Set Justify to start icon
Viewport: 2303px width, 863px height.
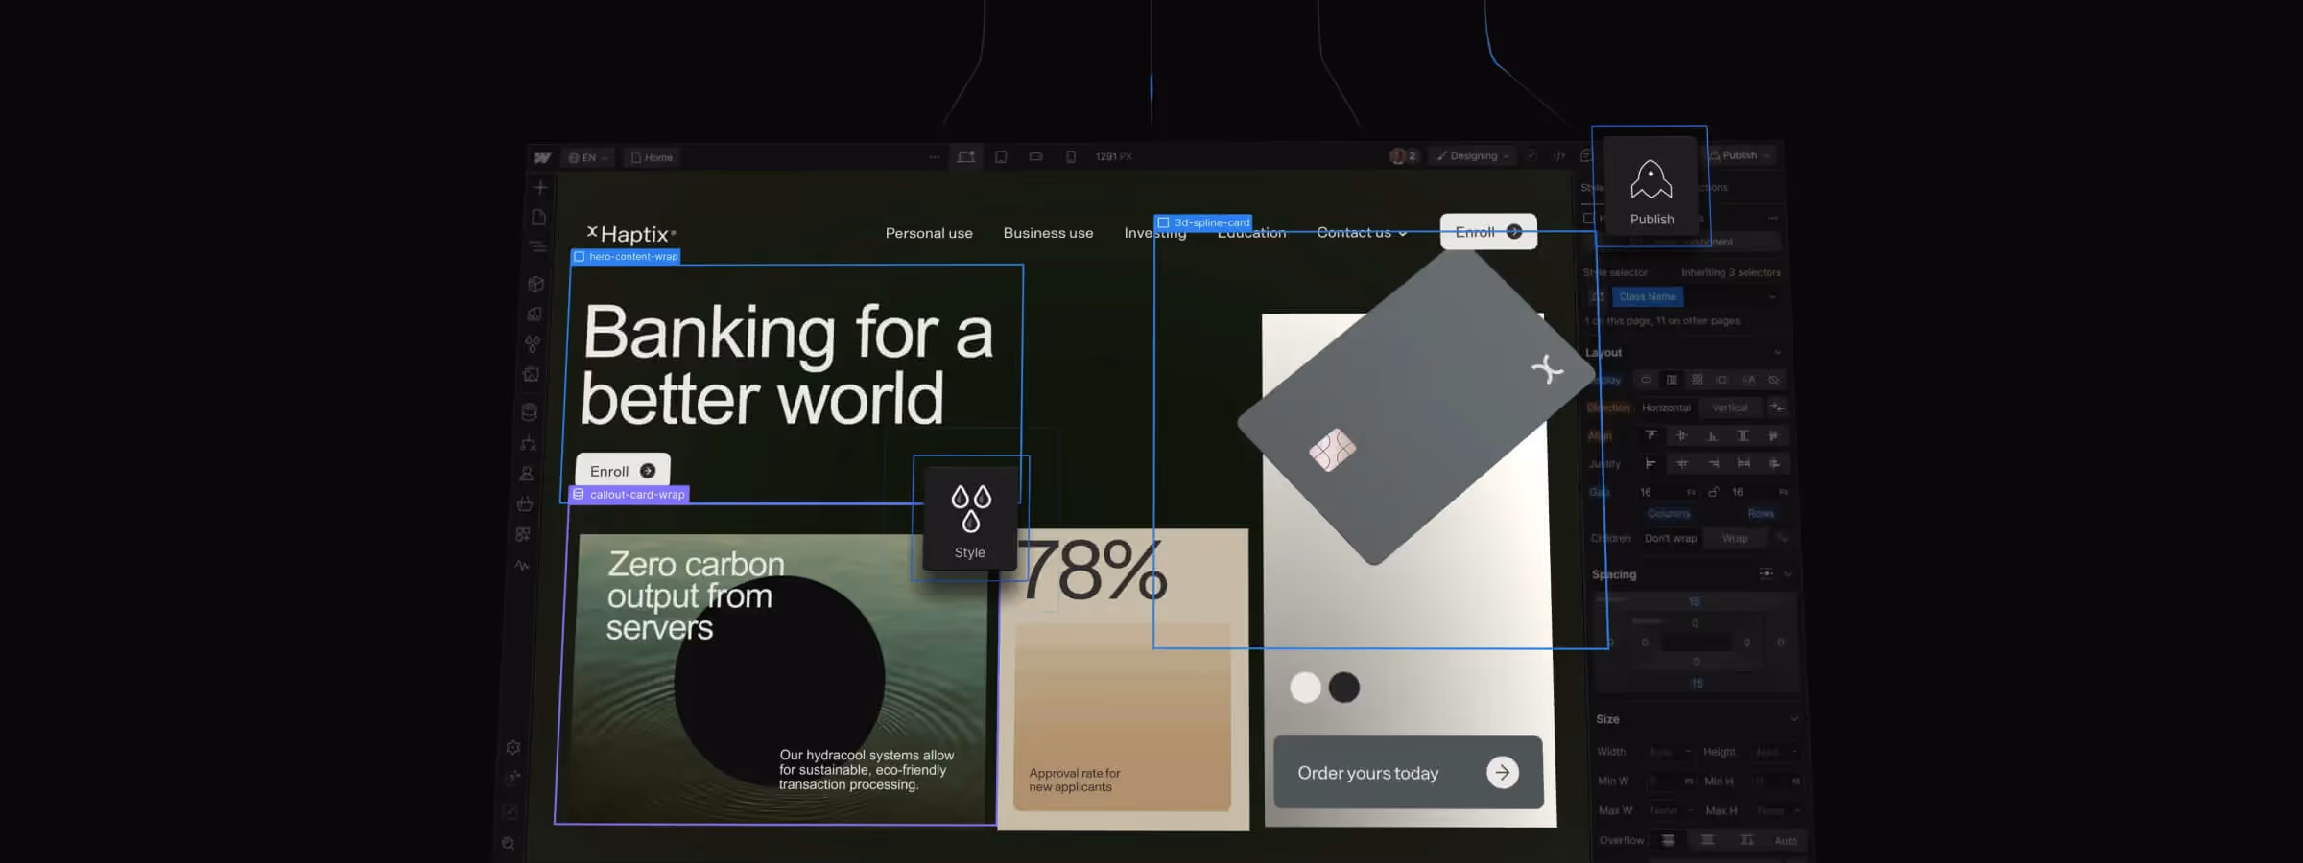click(x=1650, y=463)
